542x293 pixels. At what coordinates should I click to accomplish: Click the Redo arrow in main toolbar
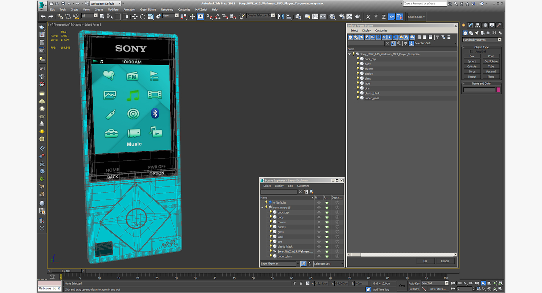coord(51,16)
